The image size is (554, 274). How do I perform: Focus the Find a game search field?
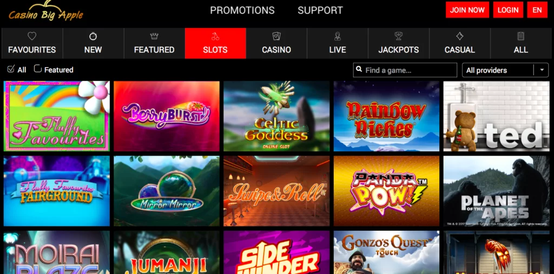point(405,70)
